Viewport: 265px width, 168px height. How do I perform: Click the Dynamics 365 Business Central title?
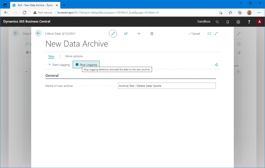coord(27,21)
